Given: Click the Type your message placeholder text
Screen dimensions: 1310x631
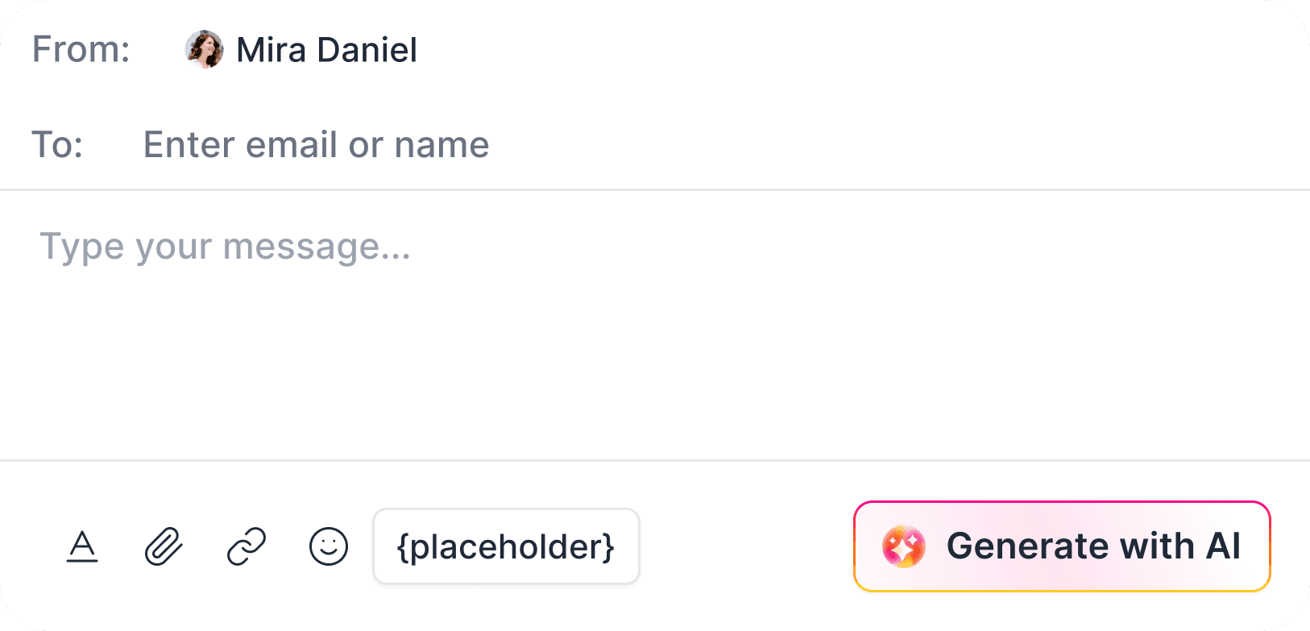Looking at the screenshot, I should point(226,247).
